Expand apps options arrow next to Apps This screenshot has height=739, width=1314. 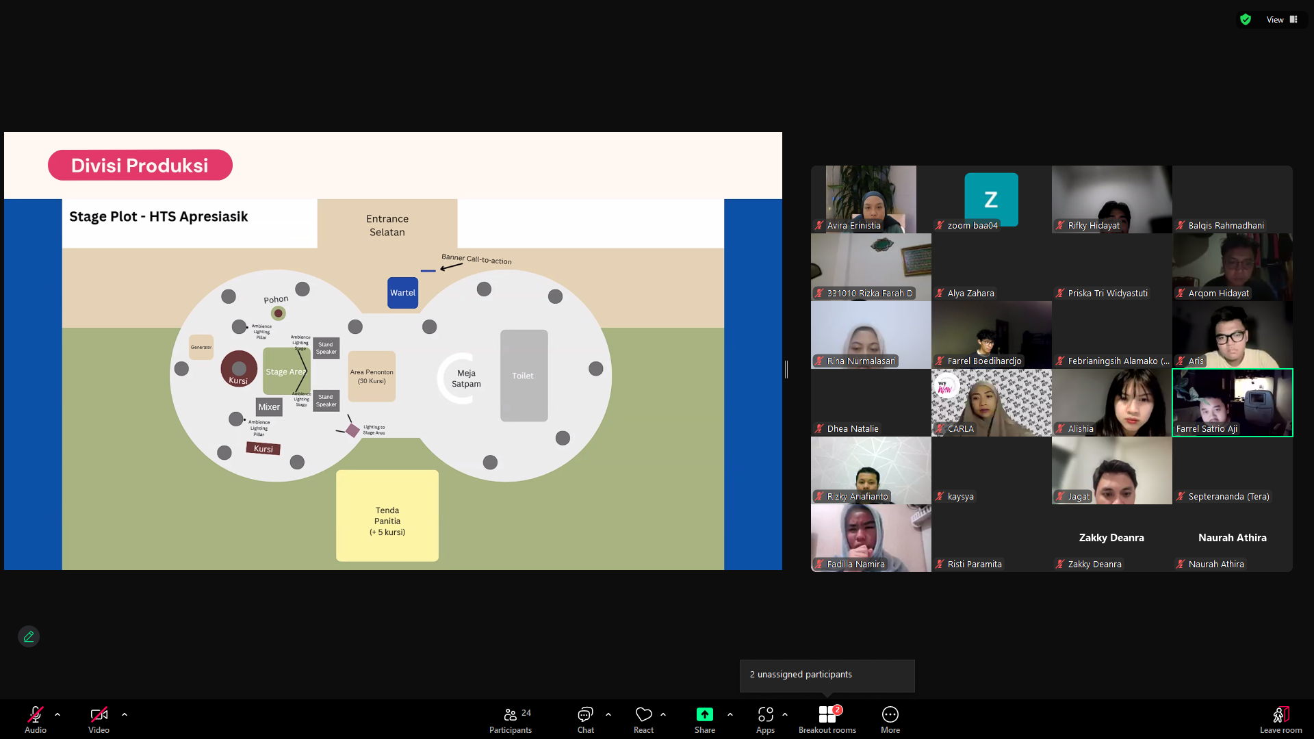(785, 714)
